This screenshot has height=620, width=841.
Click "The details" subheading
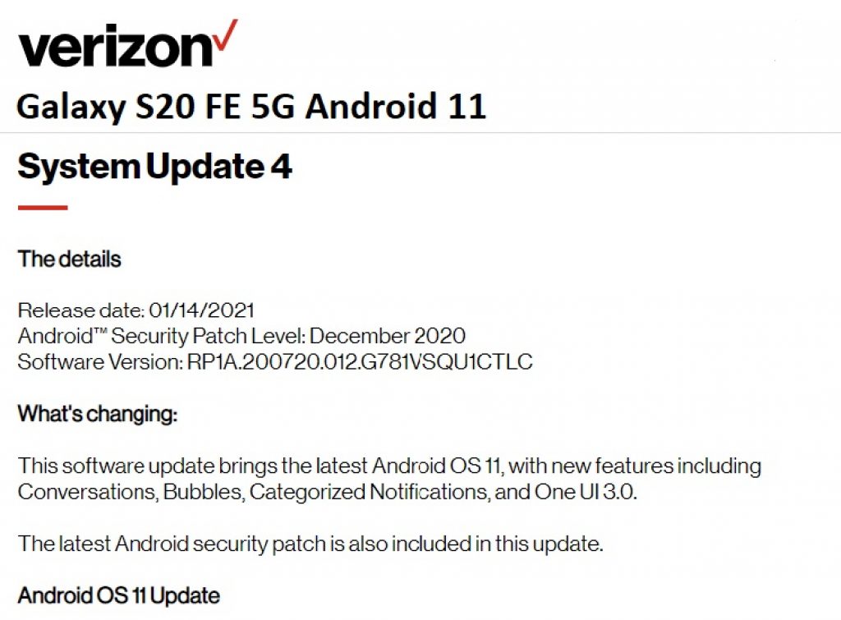70,259
